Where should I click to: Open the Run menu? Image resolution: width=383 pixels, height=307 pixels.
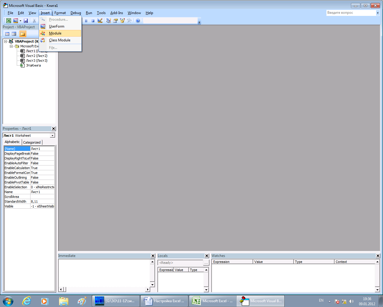point(89,13)
